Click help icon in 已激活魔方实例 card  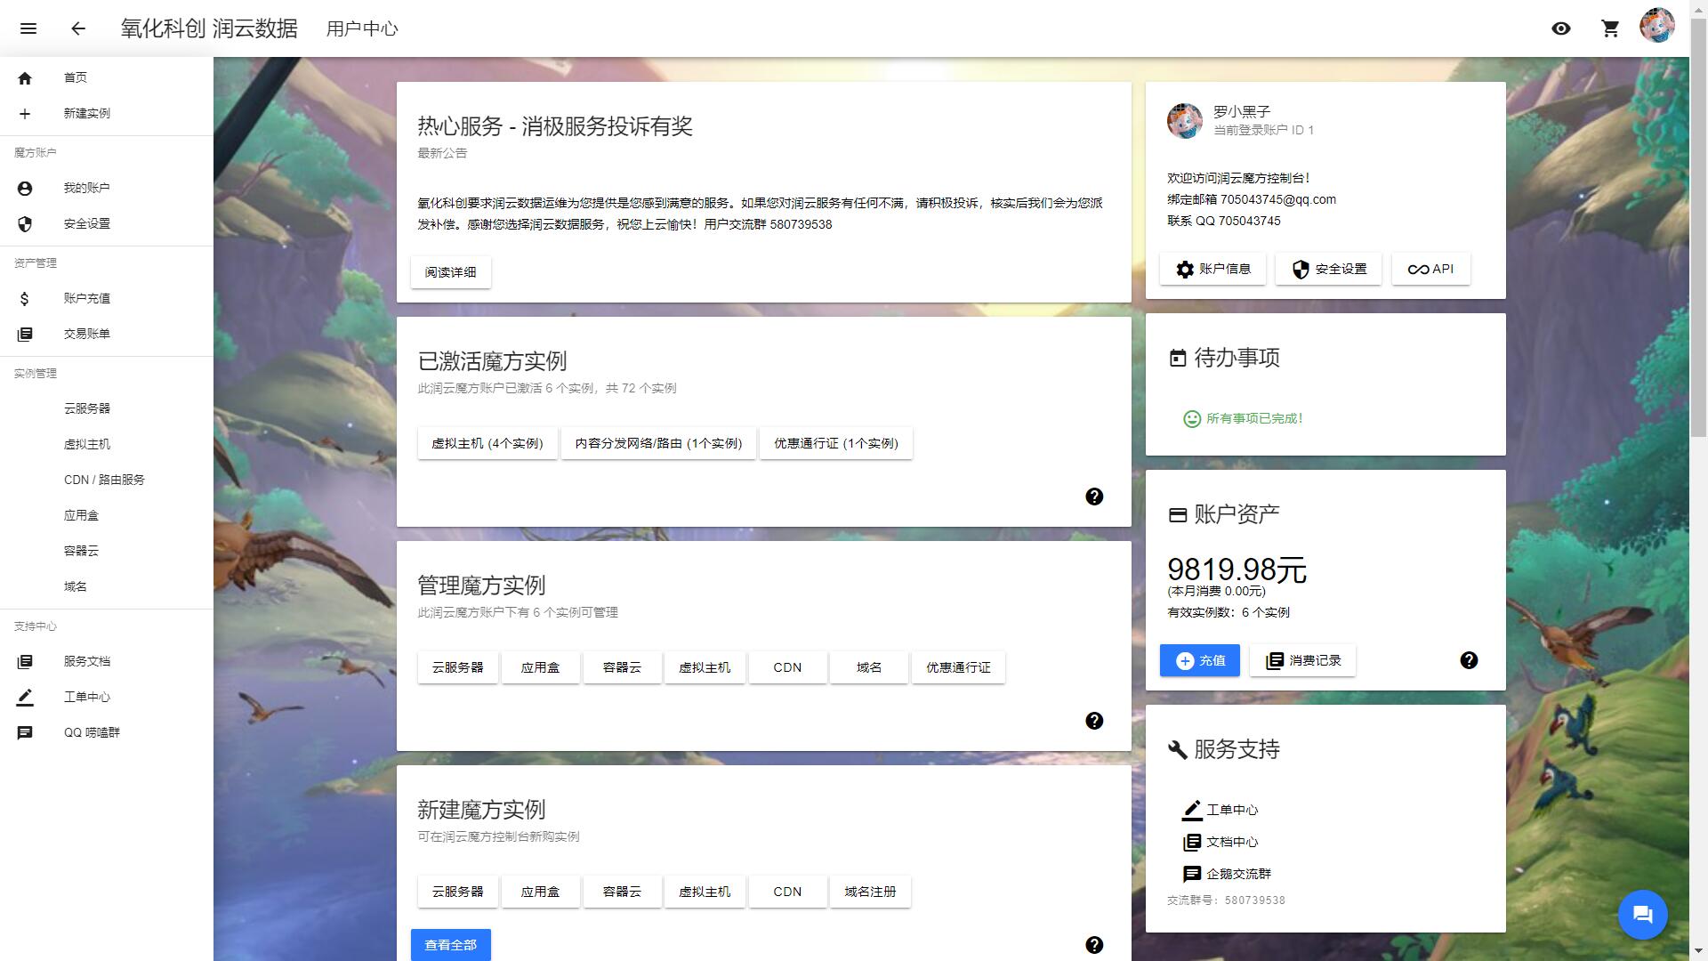(1094, 497)
